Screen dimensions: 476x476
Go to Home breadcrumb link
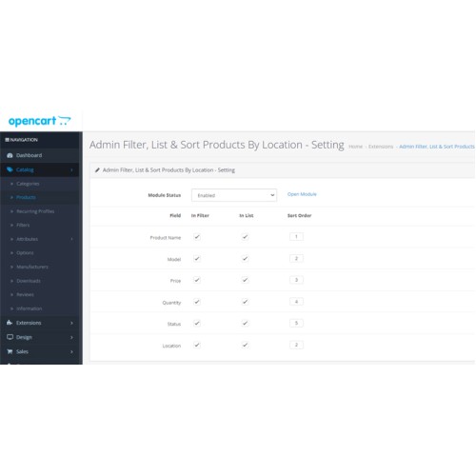[355, 147]
